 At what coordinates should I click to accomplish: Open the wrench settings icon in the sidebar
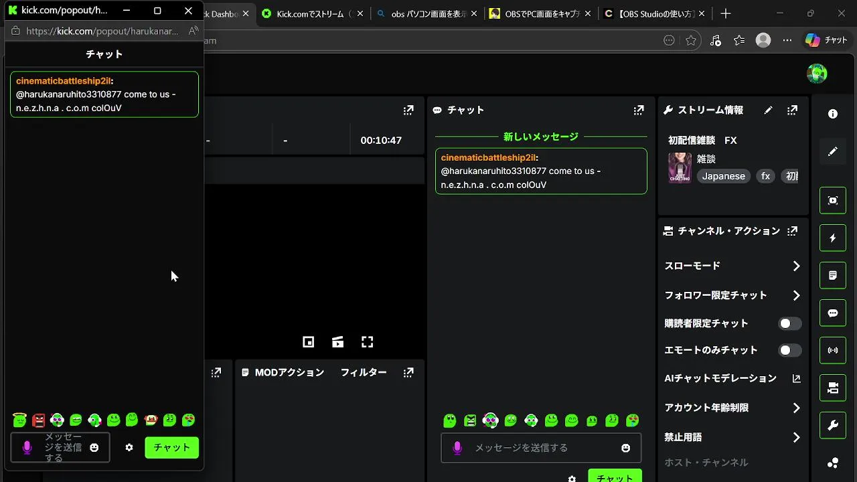pyautogui.click(x=833, y=425)
